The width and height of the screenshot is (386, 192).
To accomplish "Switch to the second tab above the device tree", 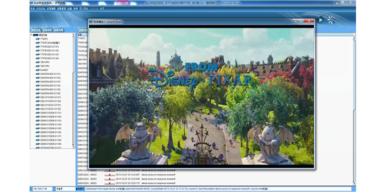I will coord(47,30).
